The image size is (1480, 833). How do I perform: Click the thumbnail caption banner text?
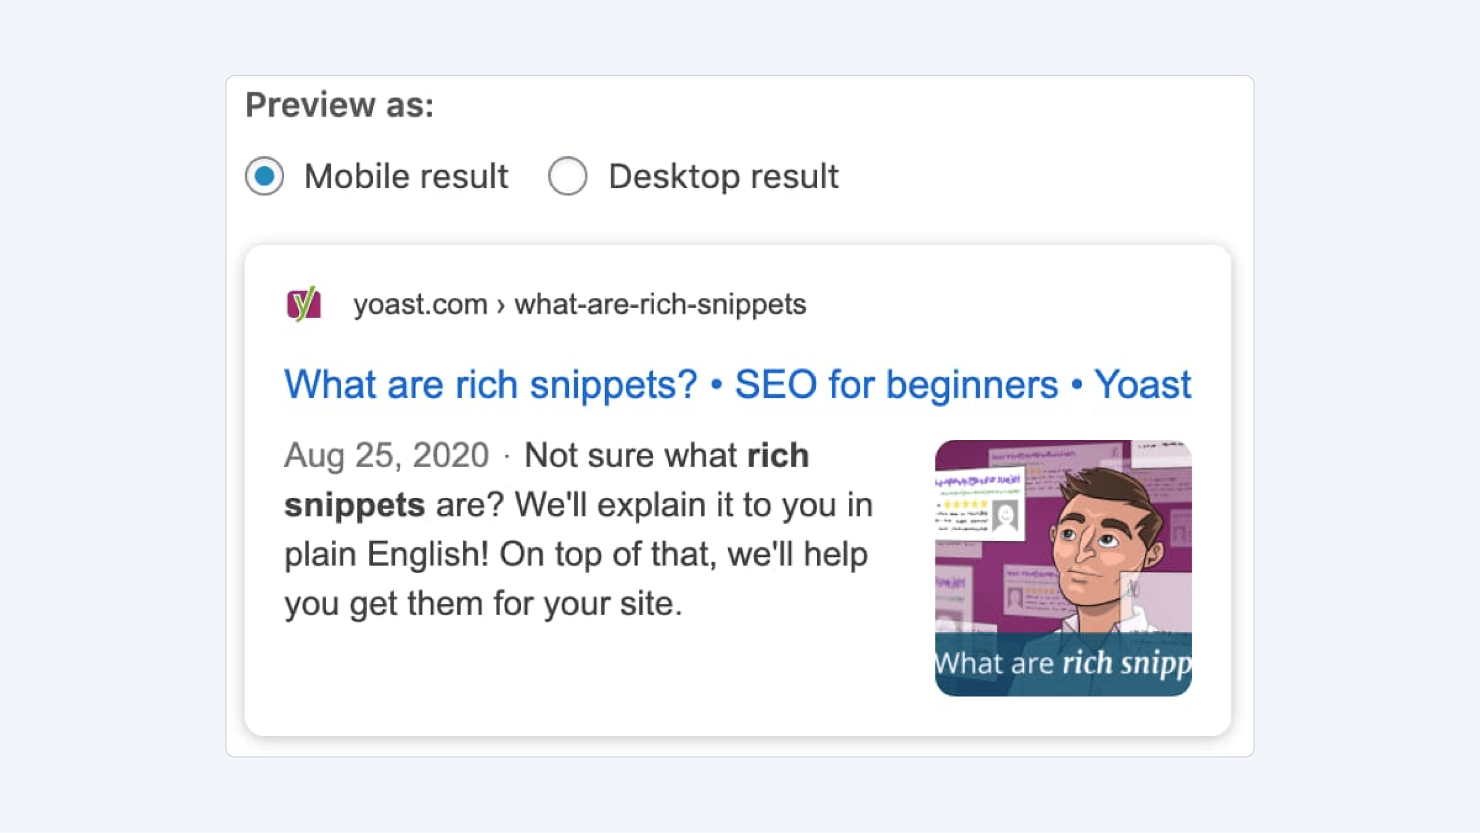[1063, 663]
